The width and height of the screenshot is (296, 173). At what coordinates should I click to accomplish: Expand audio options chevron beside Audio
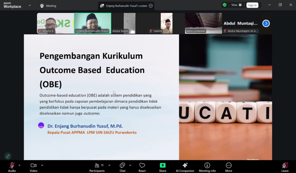19,165
